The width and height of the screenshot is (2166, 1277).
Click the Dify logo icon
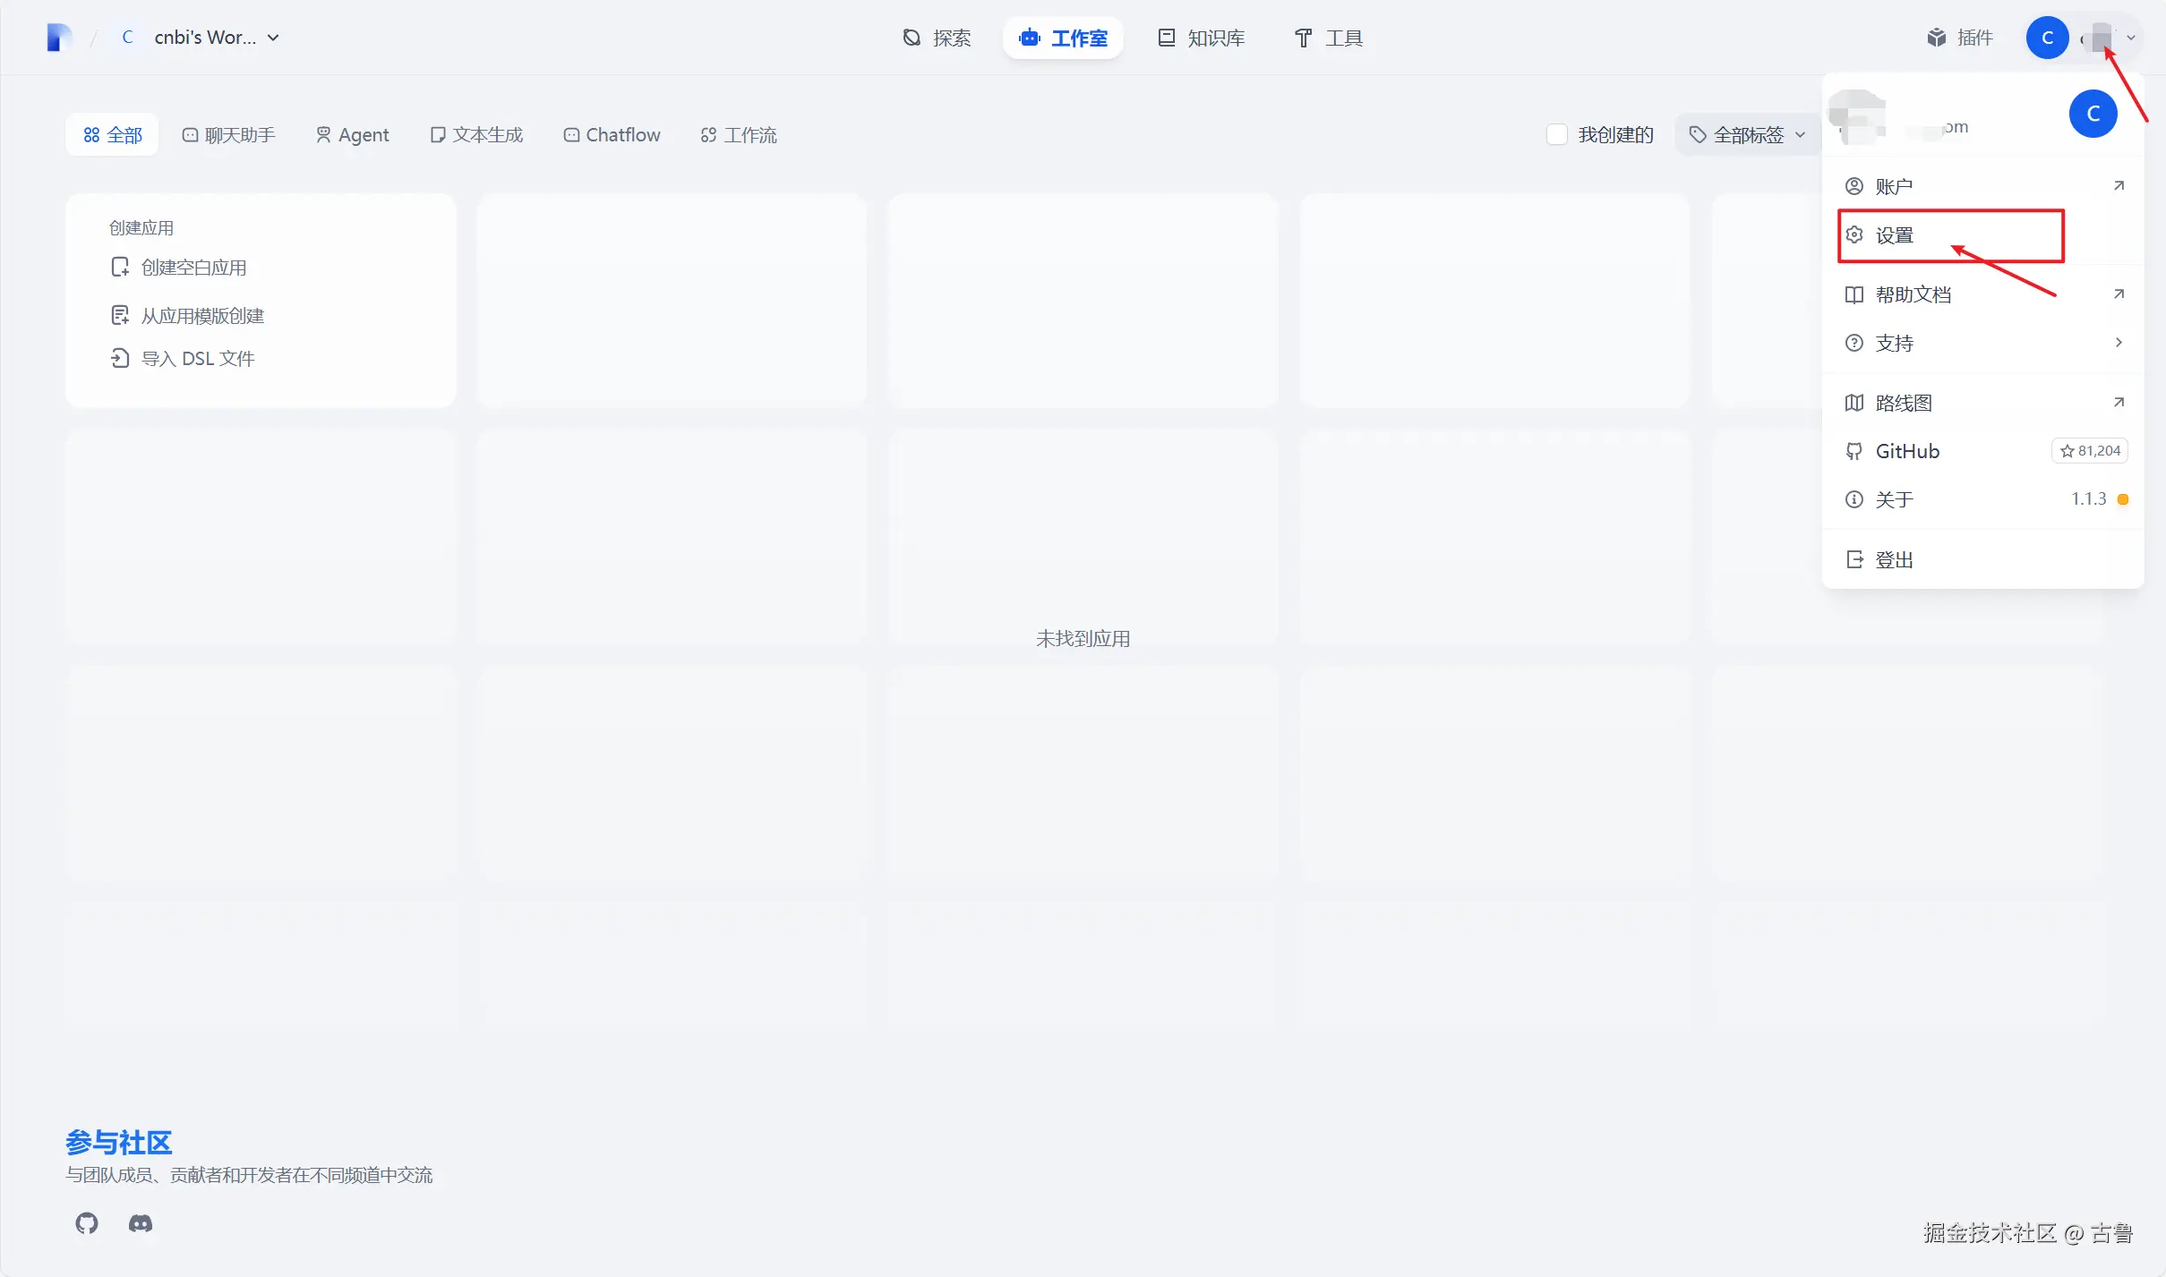pos(59,38)
